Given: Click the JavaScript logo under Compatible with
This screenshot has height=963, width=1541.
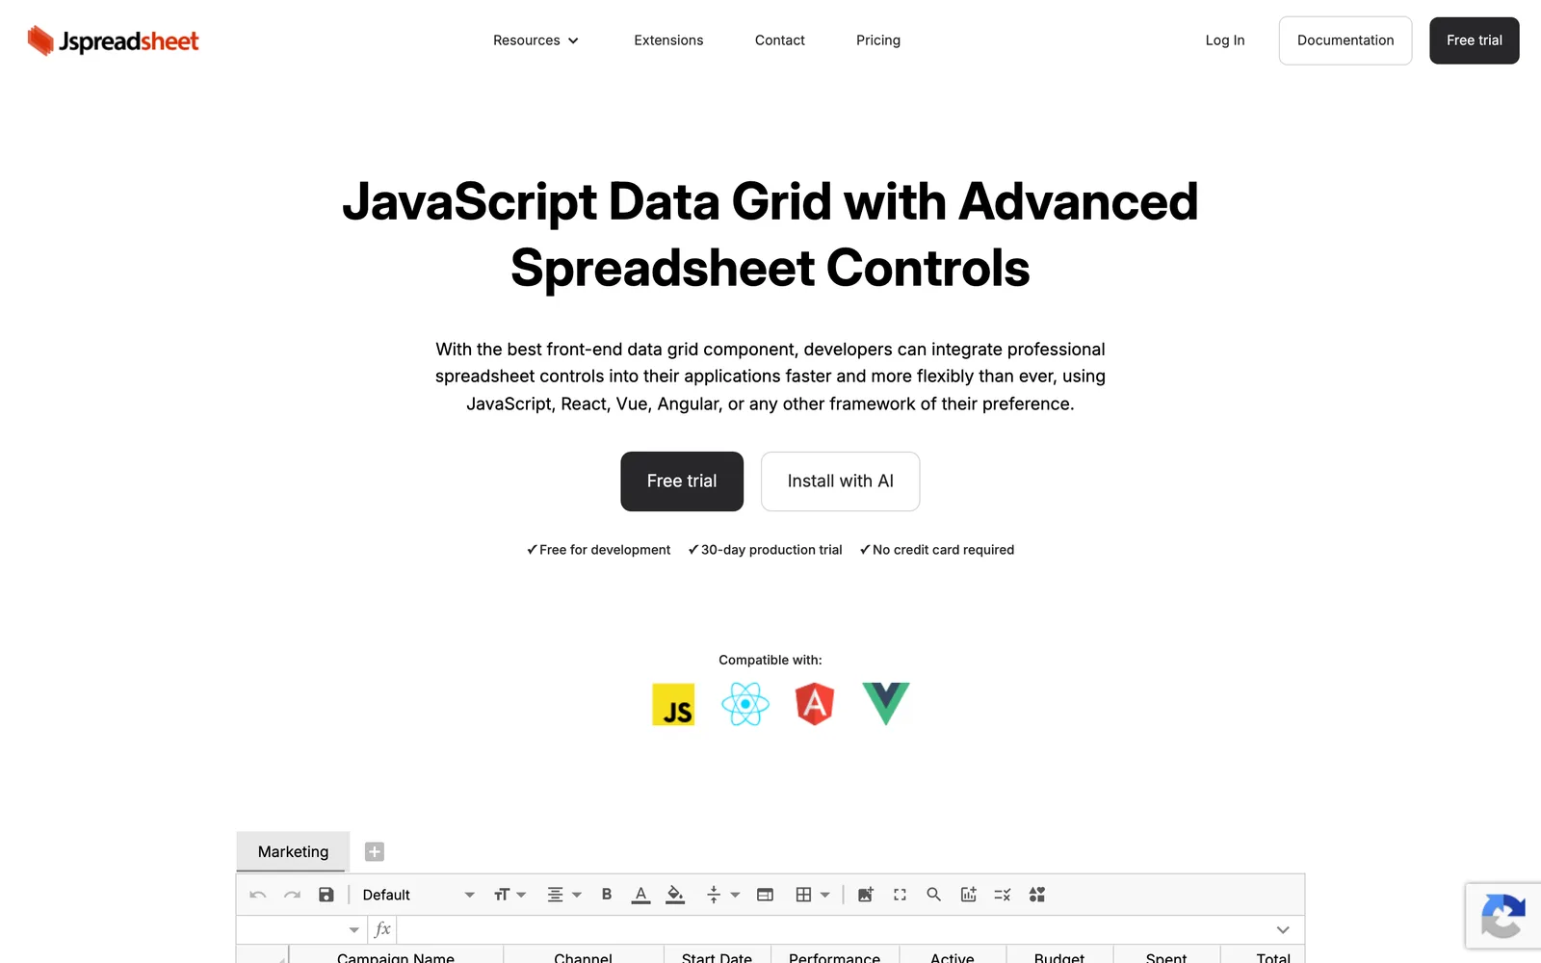Looking at the screenshot, I should 673,704.
